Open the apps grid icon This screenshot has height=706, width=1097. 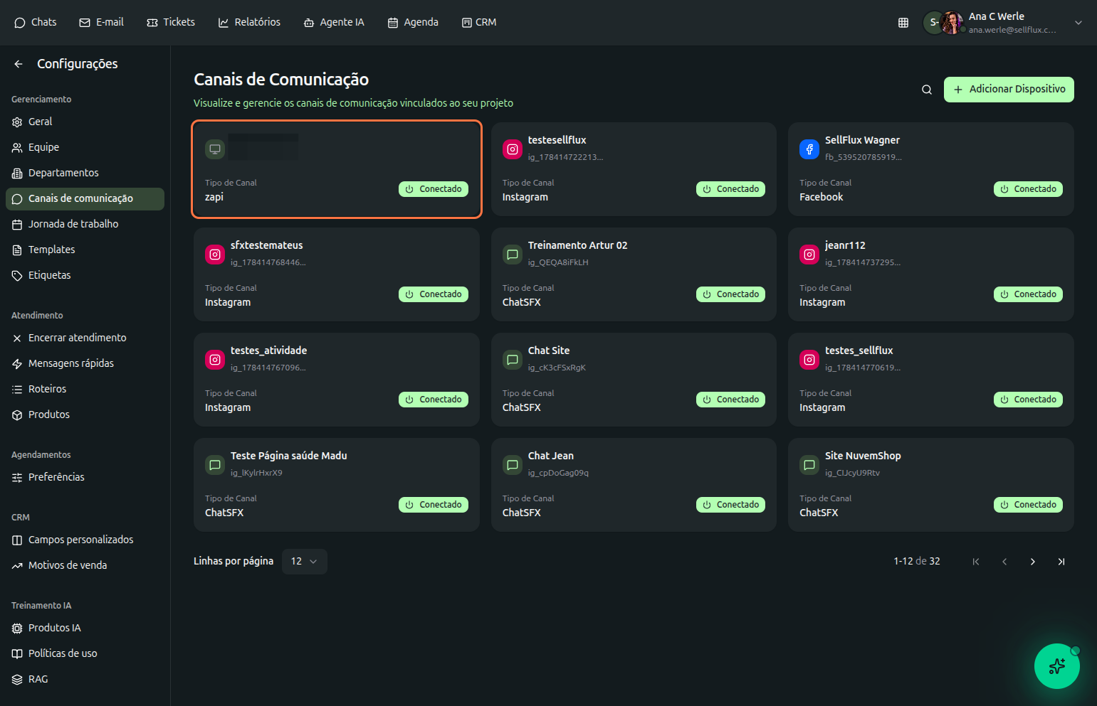pyautogui.click(x=903, y=23)
